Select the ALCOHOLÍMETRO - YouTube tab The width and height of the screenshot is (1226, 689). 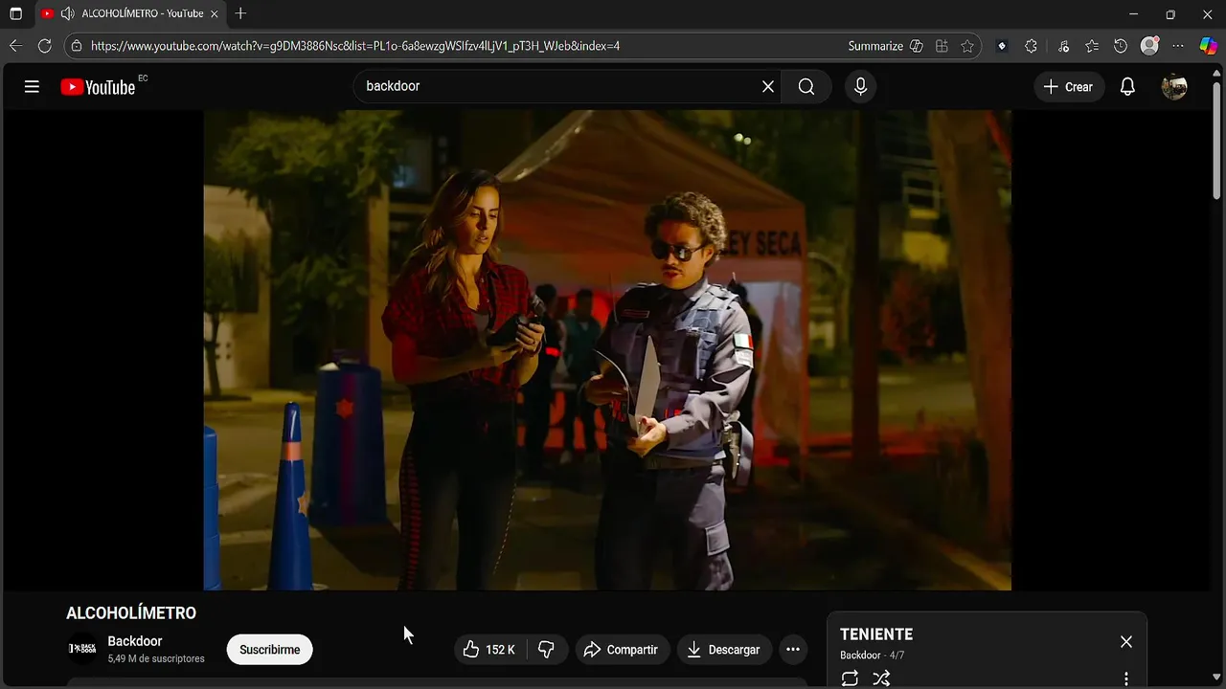132,14
